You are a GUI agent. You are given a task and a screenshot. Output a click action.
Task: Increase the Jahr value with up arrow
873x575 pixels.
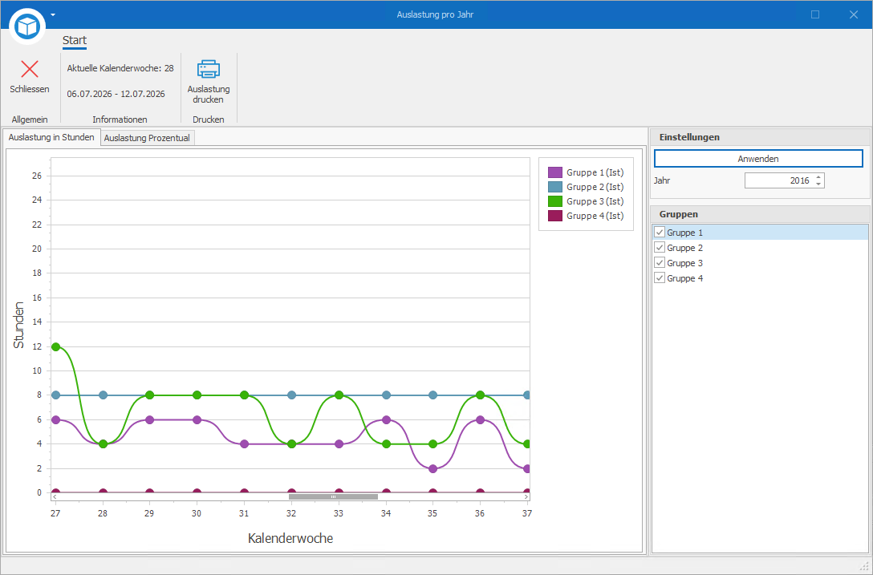(818, 177)
